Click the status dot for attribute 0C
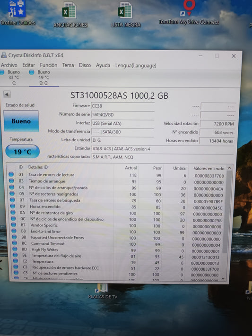 click(x=13, y=219)
